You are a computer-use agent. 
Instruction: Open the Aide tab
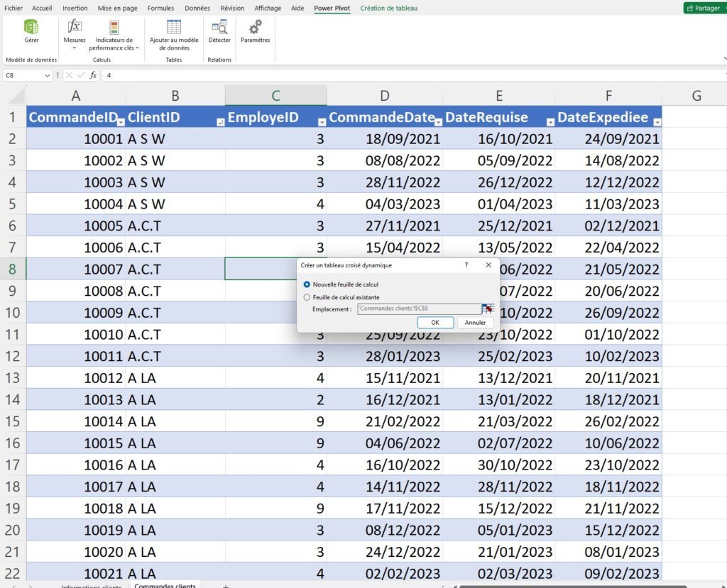pos(297,8)
